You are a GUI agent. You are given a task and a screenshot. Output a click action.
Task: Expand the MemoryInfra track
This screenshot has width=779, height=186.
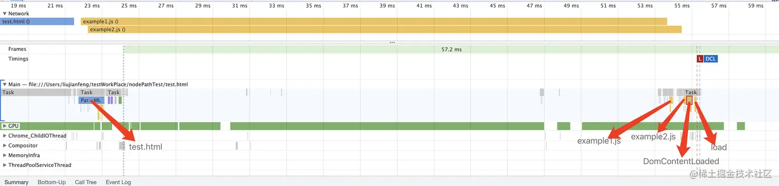pos(5,155)
